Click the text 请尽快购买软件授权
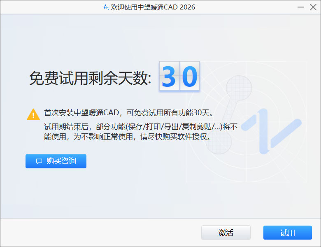 pos(175,137)
